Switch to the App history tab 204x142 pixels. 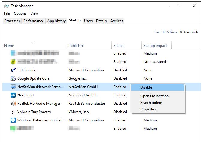click(56, 21)
